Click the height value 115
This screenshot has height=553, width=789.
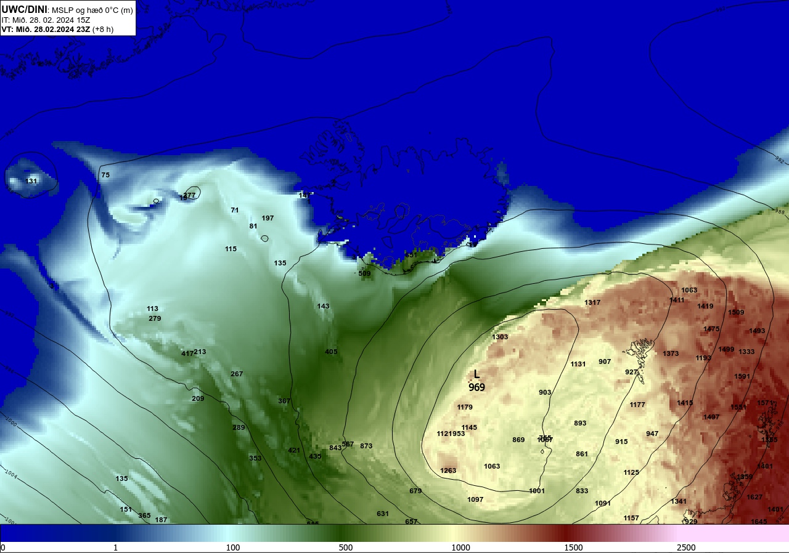pos(231,249)
